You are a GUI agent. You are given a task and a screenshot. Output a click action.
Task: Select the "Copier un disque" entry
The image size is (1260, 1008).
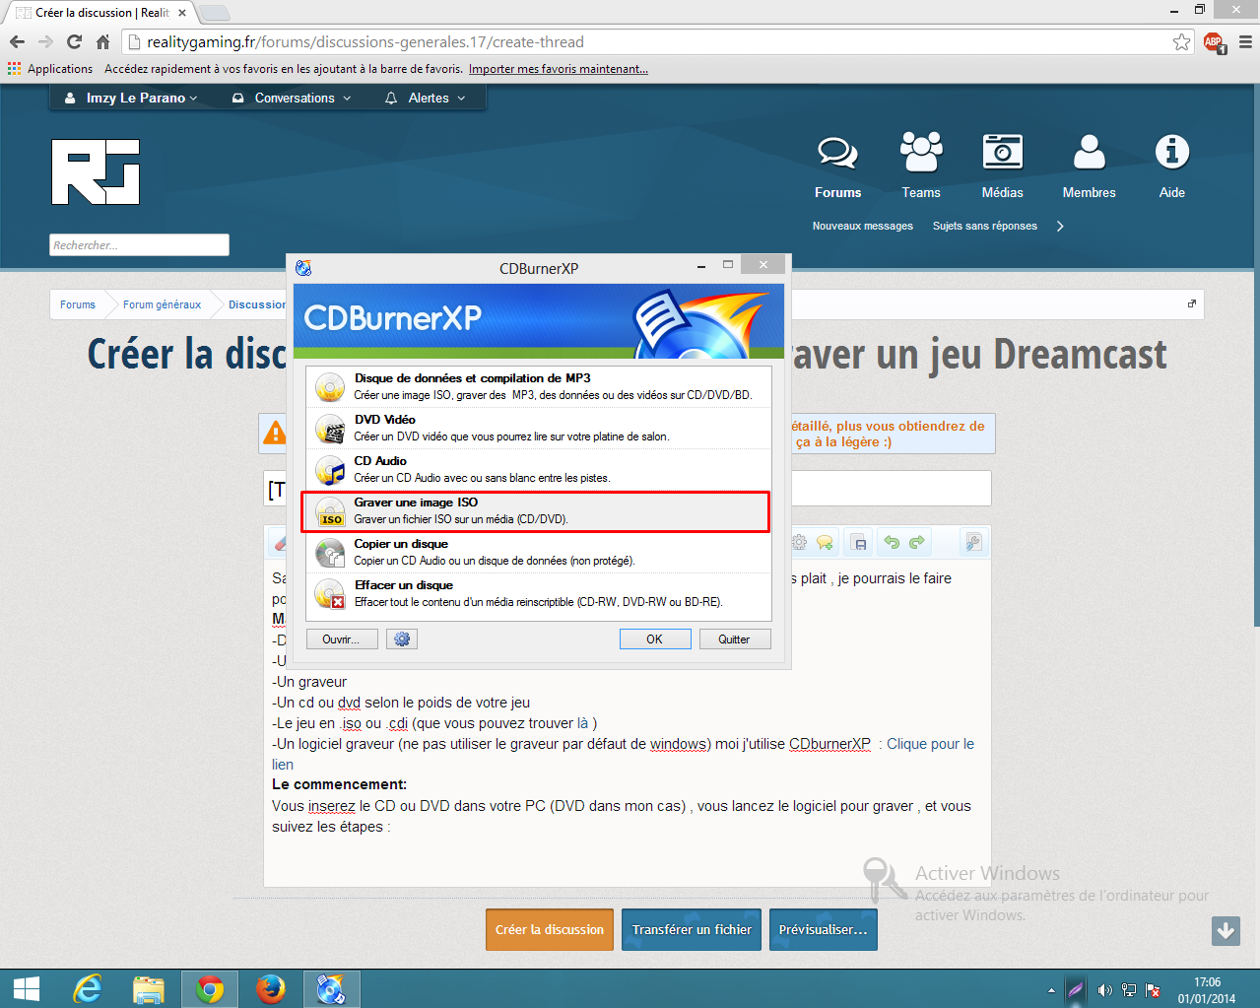538,552
